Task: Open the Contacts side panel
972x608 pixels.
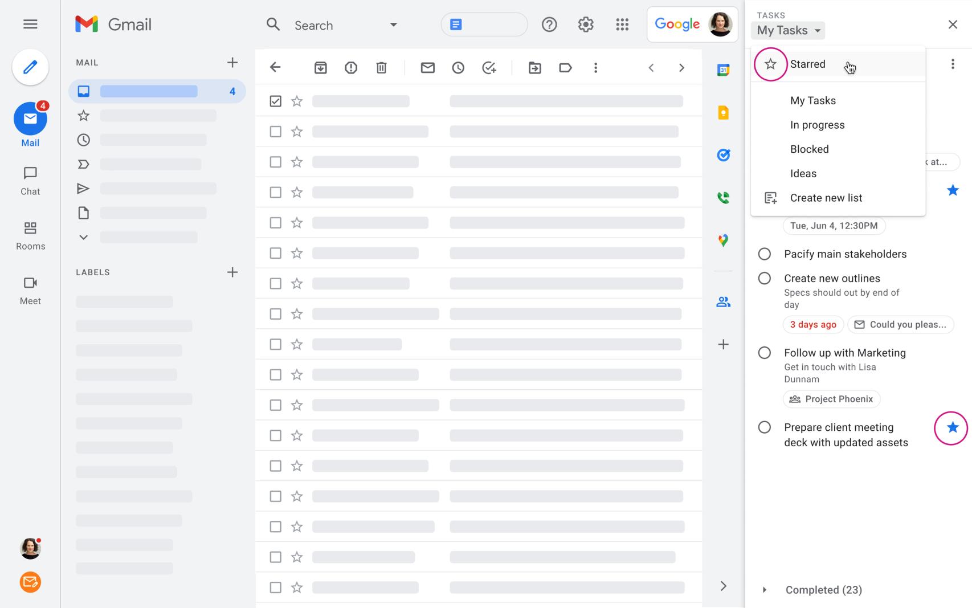Action: pos(722,302)
